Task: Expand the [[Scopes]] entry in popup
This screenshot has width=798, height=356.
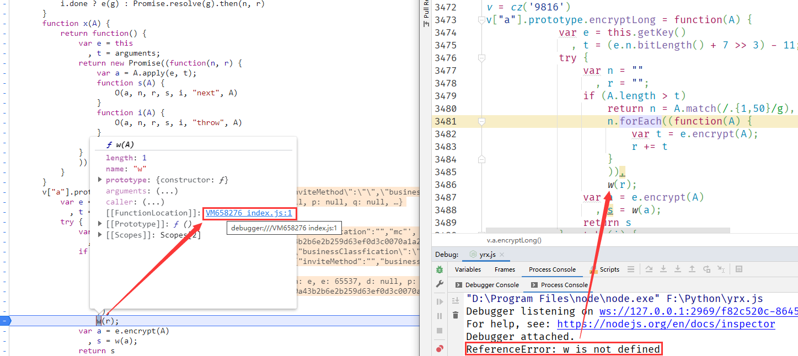Action: 100,235
